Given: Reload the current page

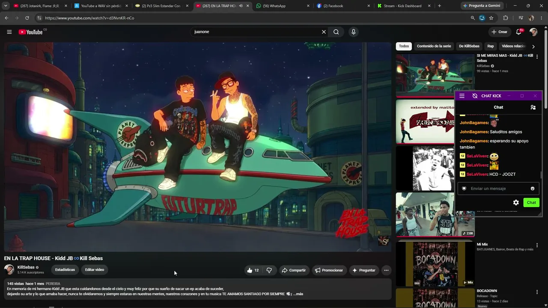Looking at the screenshot, I should click(x=27, y=18).
